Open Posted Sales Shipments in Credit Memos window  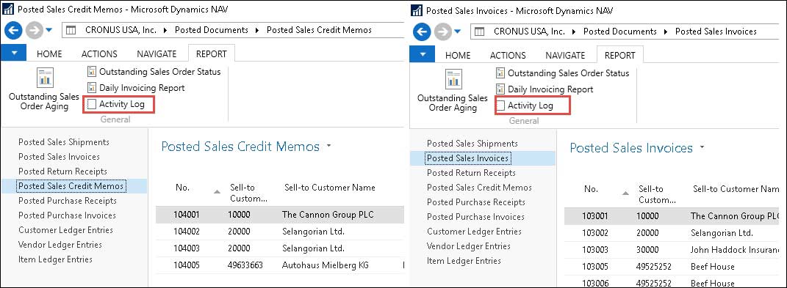(x=64, y=142)
